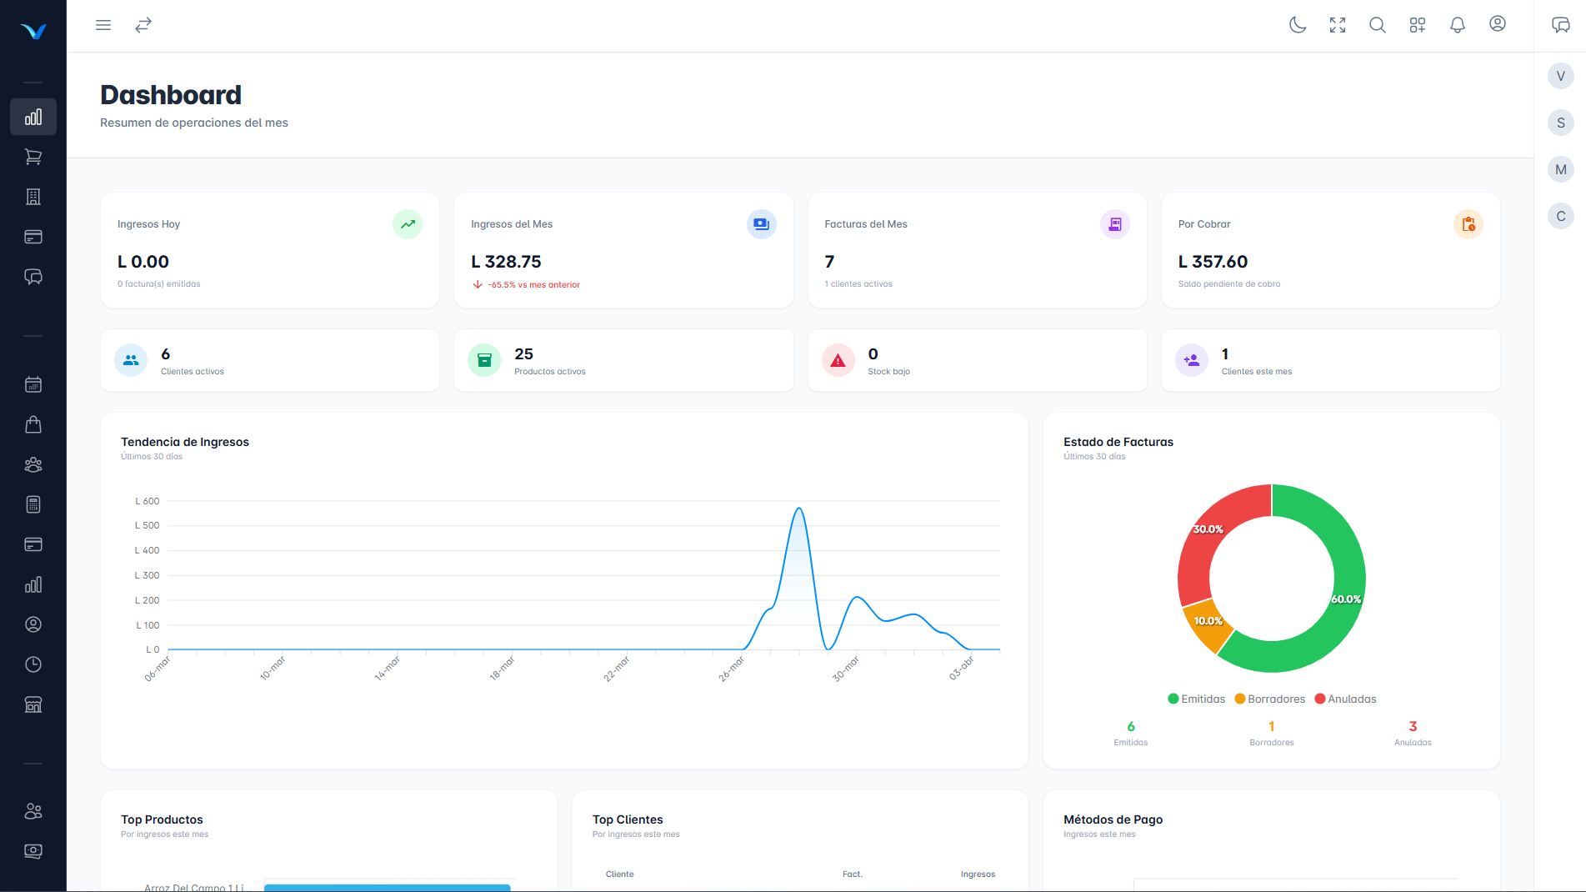
Task: Click the clock history icon in sidebar
Action: coord(33,664)
